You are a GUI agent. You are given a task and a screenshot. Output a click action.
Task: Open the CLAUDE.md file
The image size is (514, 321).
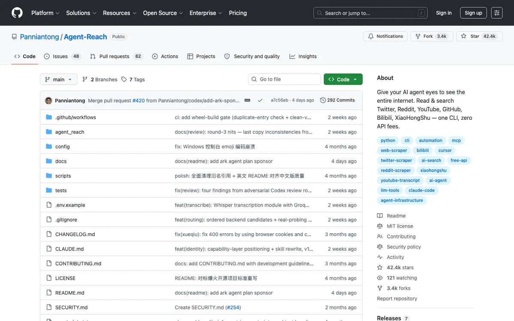(69, 249)
